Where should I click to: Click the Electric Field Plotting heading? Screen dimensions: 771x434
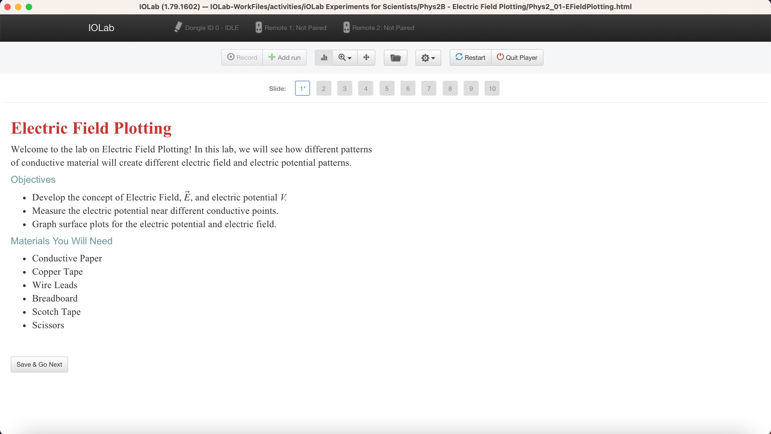(x=91, y=128)
